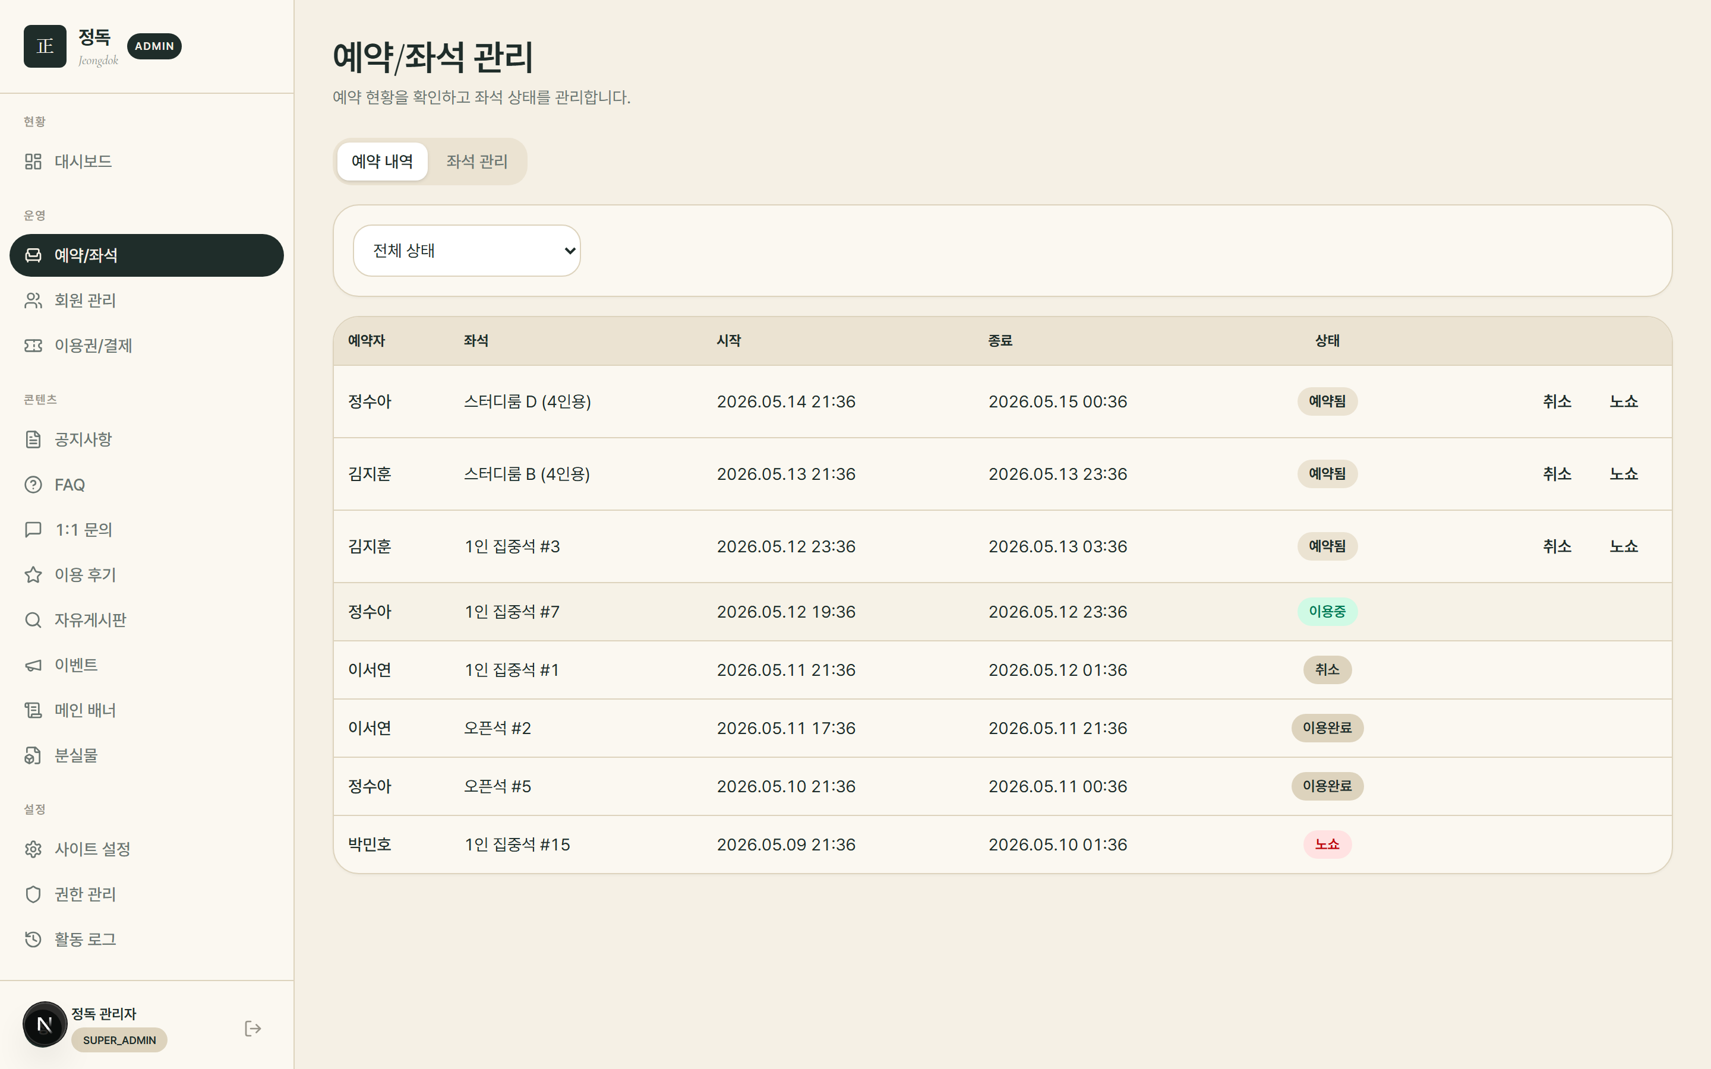The image size is (1711, 1069).
Task: Switch to the 좌석 관리 tab
Action: pos(476,161)
